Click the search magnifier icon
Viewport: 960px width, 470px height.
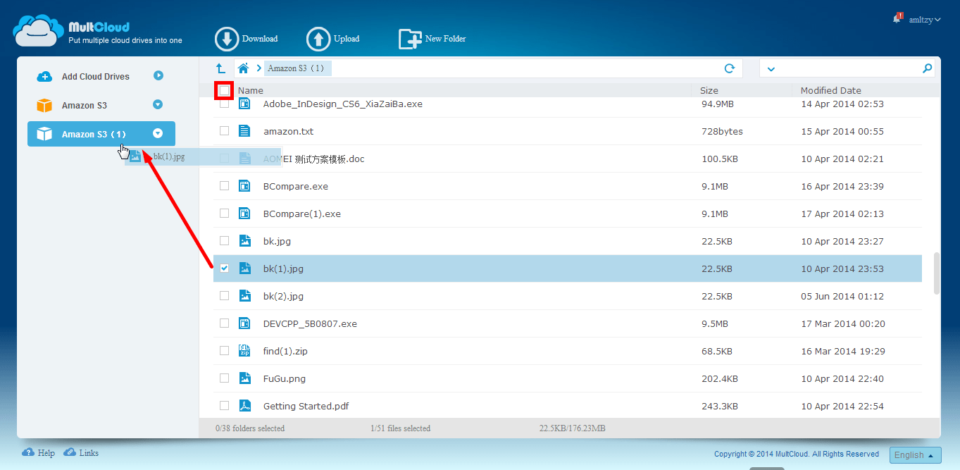928,68
